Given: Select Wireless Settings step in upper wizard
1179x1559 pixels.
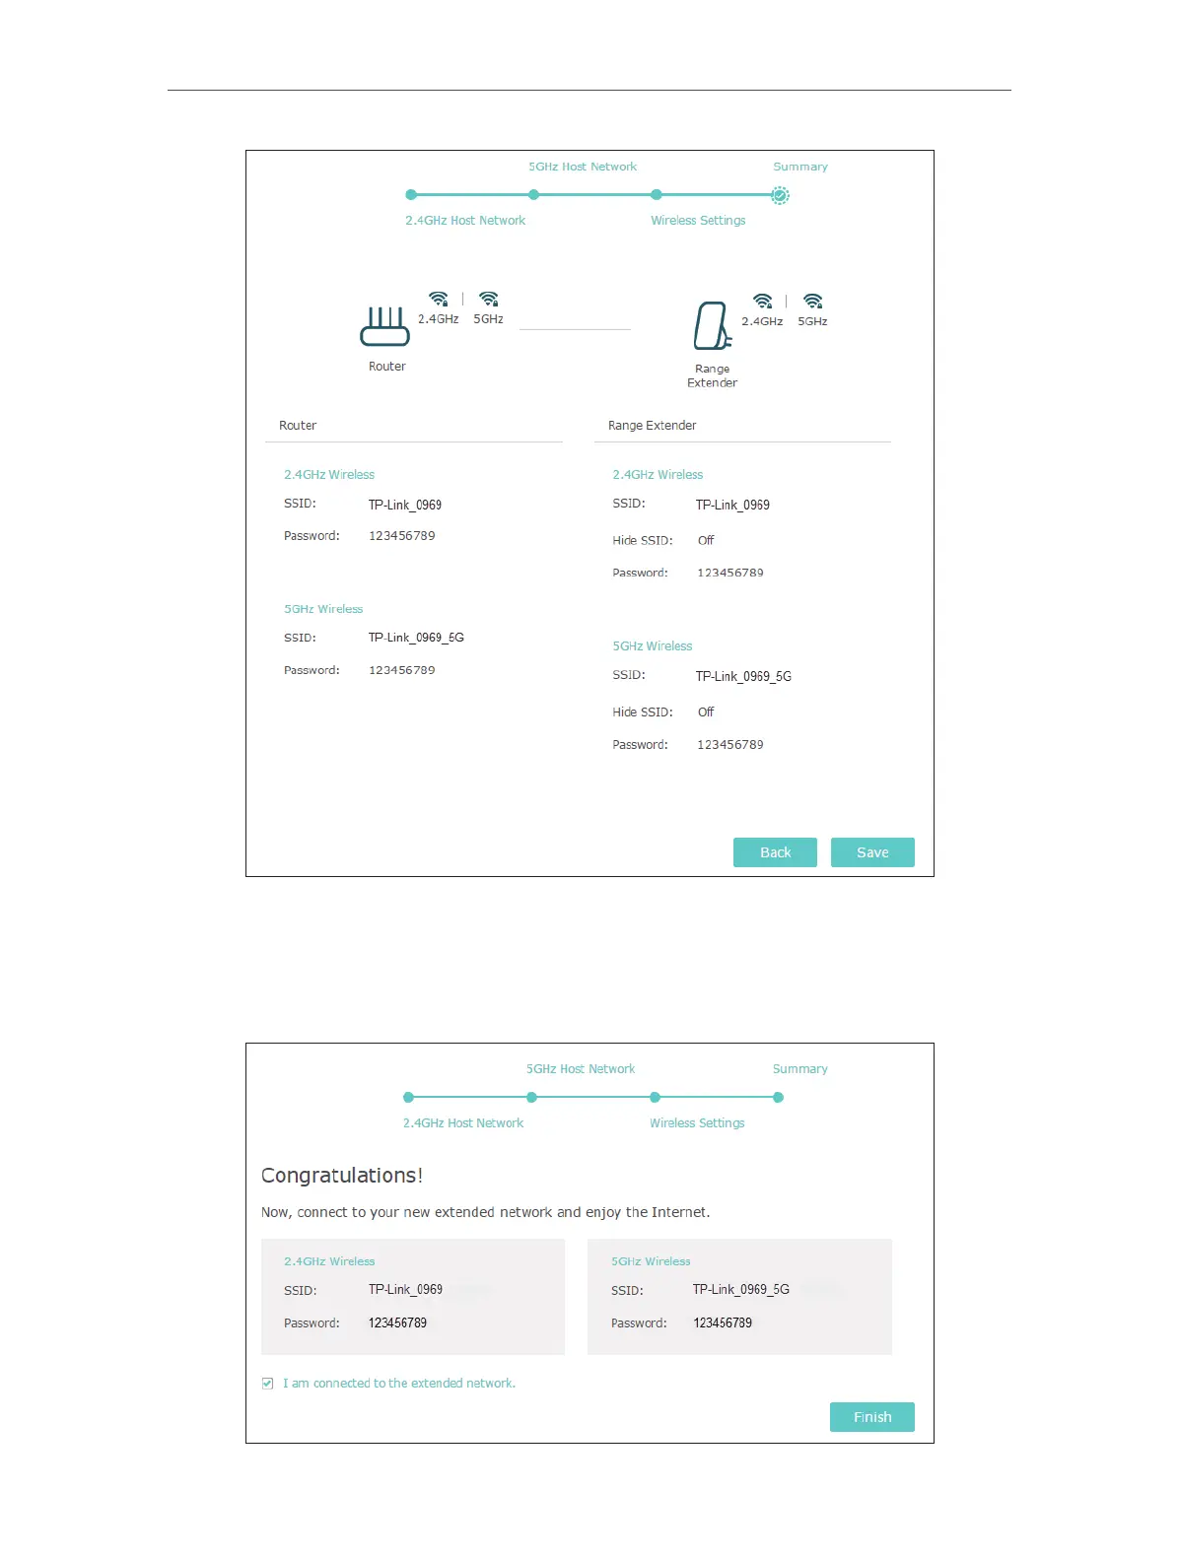Looking at the screenshot, I should click(x=698, y=221).
